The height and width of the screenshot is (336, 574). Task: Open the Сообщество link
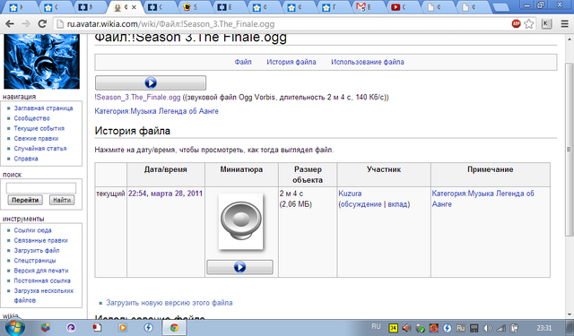click(32, 118)
